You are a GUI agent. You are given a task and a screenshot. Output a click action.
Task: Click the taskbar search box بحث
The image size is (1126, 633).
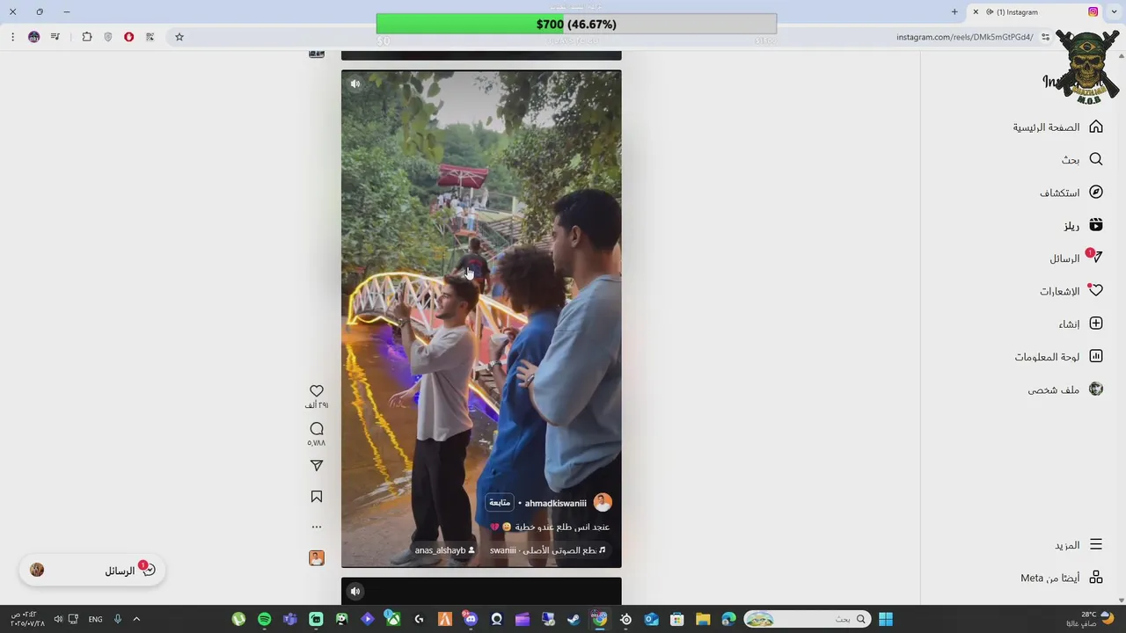[x=808, y=619]
